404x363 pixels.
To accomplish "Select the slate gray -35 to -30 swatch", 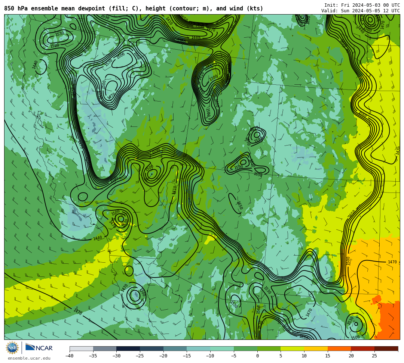I will point(105,348).
